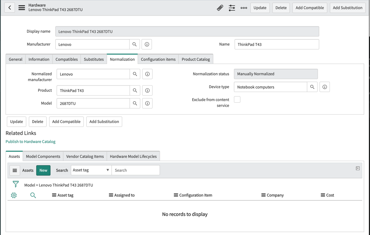Look up Normalized manufacturer with magnifier
Viewport: 370px width, 235px height.
tap(135, 74)
